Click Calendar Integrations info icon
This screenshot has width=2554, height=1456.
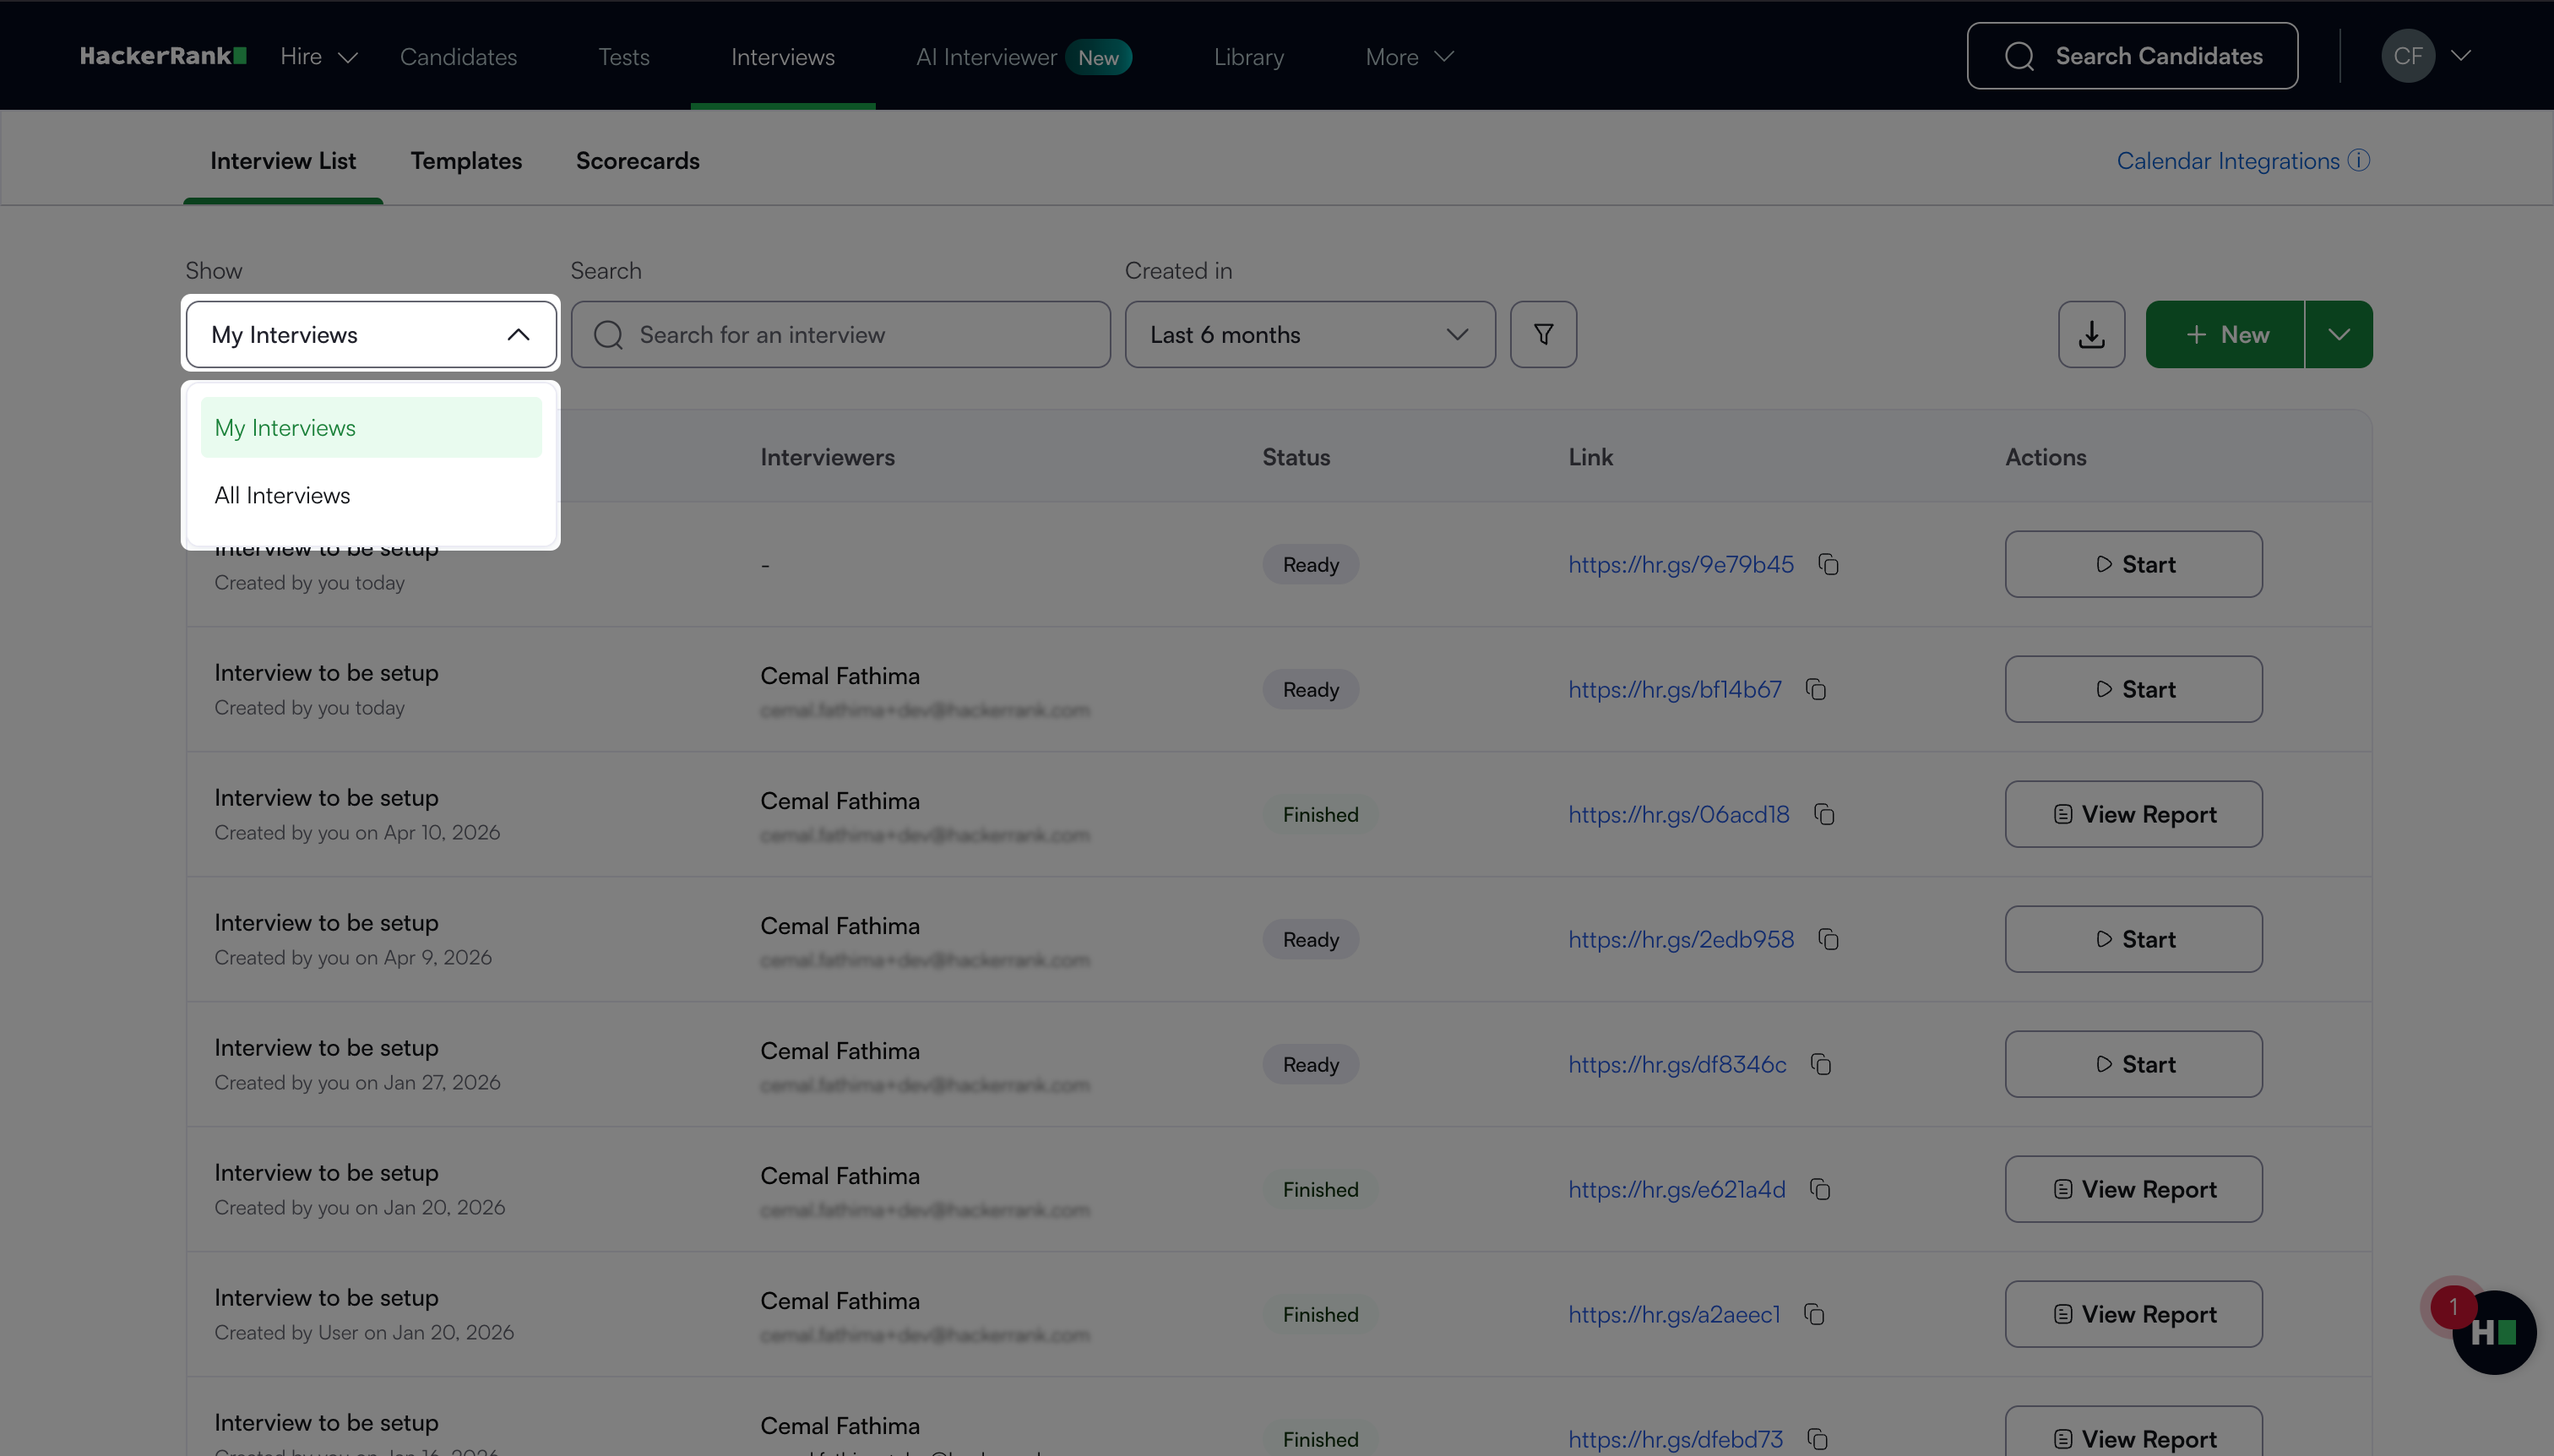pos(2359,160)
